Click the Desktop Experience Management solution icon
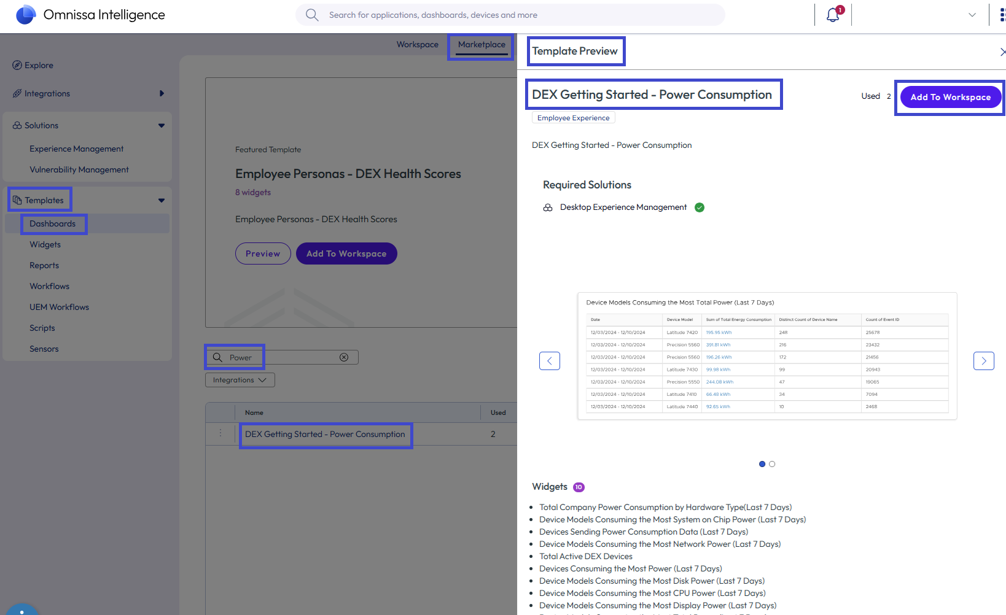1006x615 pixels. click(x=548, y=207)
